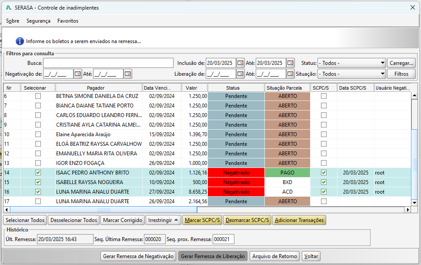The image size is (421, 265).
Task: Open the Sobre menu
Action: pyautogui.click(x=13, y=21)
